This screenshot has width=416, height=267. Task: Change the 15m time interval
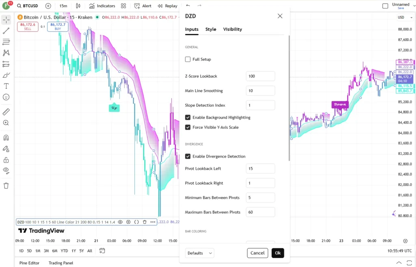pyautogui.click(x=63, y=6)
